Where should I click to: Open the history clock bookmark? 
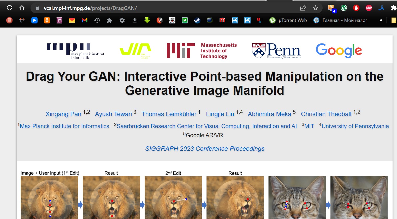click(x=97, y=20)
